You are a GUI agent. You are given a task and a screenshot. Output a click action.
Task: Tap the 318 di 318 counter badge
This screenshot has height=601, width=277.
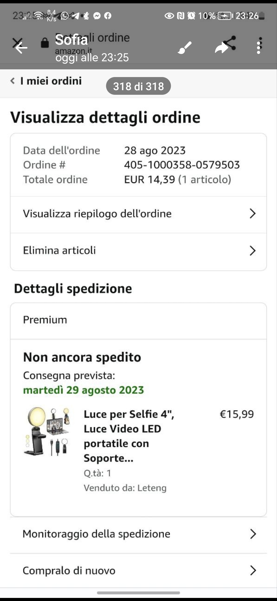(138, 86)
